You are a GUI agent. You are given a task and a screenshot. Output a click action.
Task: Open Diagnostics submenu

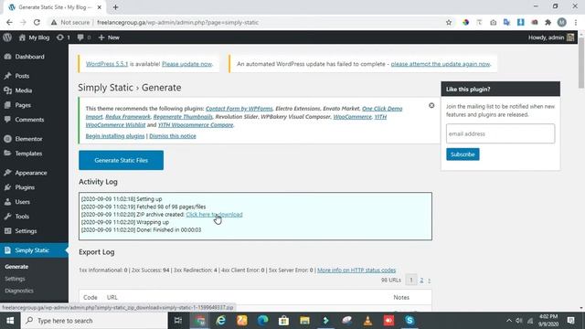click(x=19, y=291)
